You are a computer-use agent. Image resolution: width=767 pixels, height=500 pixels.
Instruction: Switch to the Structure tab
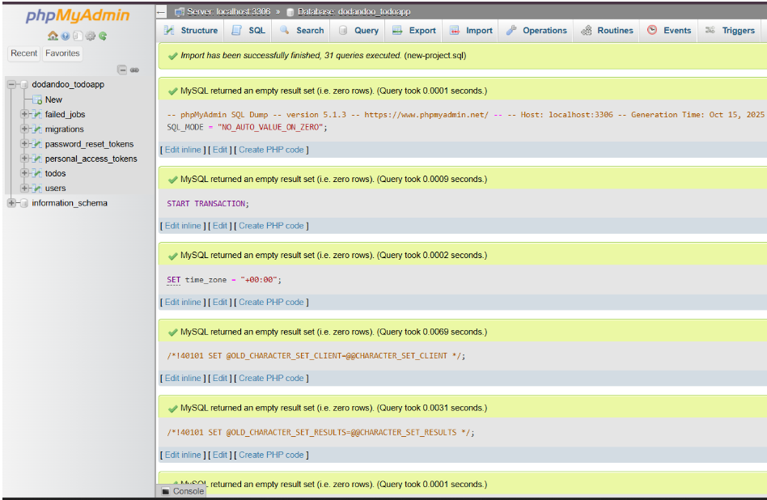[191, 31]
